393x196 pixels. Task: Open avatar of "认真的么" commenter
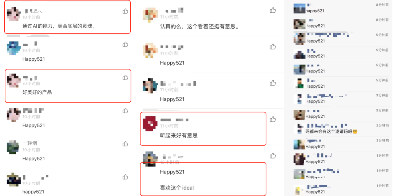[150, 14]
